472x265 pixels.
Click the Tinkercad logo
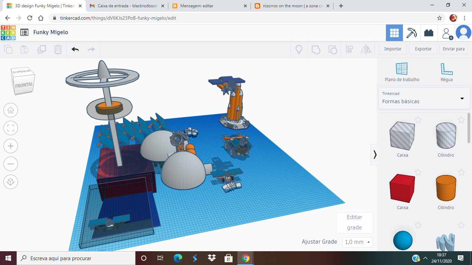coord(8,32)
